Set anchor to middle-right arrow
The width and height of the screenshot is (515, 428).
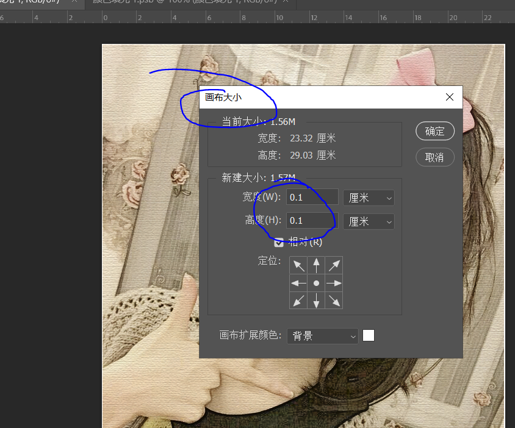[x=334, y=283]
